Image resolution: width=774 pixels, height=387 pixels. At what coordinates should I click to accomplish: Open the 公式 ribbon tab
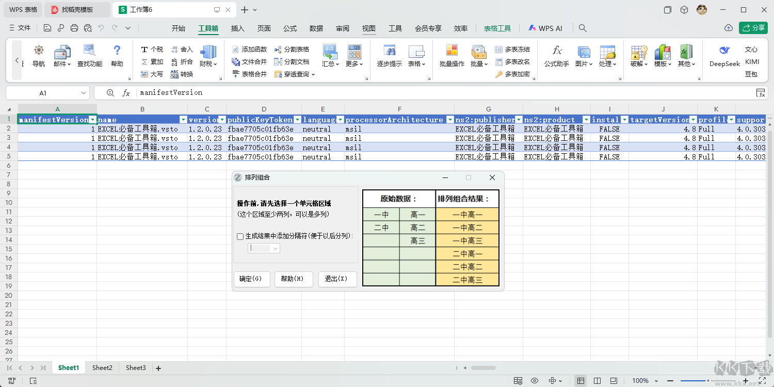(290, 28)
